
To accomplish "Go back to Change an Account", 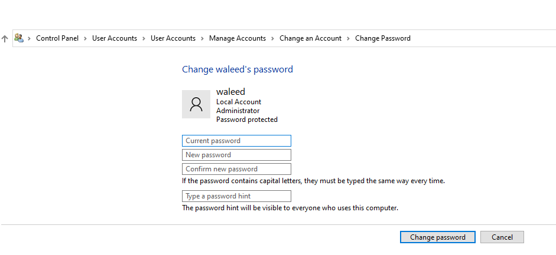I will pos(311,38).
